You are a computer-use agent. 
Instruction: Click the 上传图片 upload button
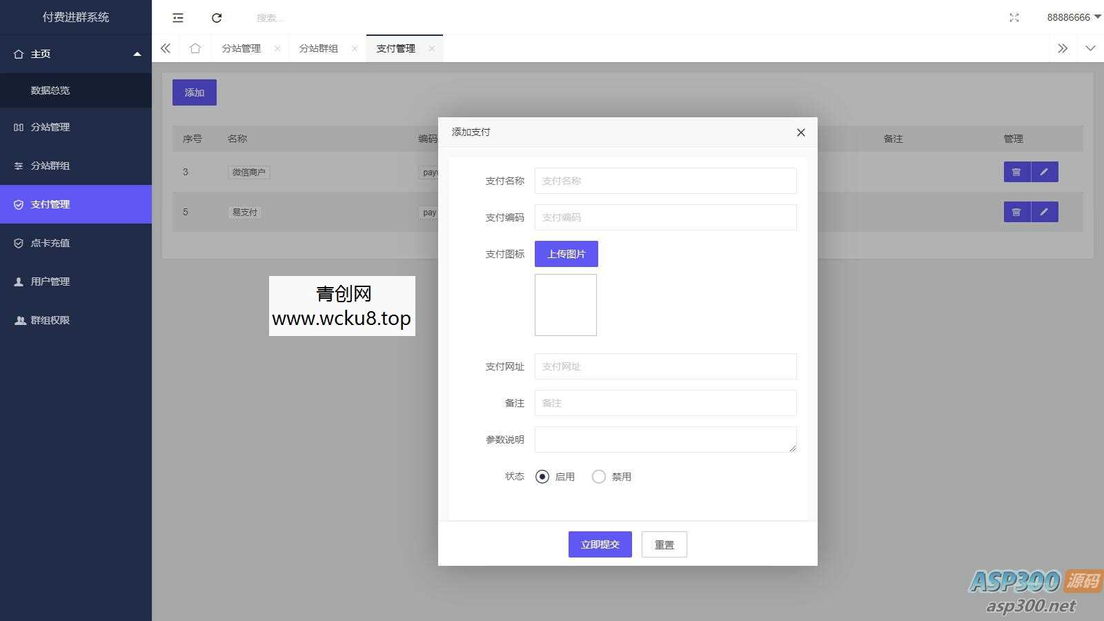tap(566, 254)
